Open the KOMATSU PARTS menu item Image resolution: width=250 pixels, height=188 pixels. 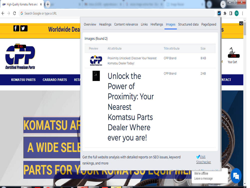pyautogui.click(x=23, y=80)
